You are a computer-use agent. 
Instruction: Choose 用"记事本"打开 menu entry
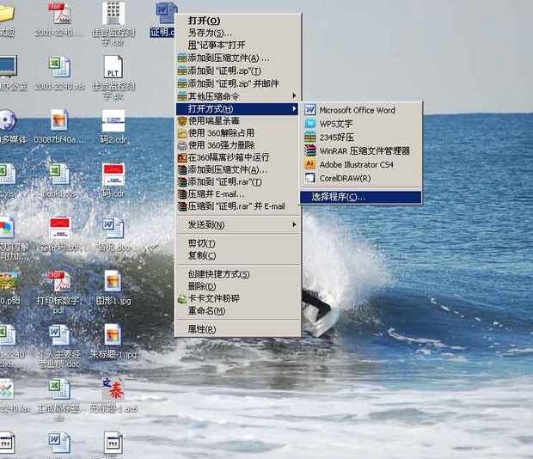point(237,46)
